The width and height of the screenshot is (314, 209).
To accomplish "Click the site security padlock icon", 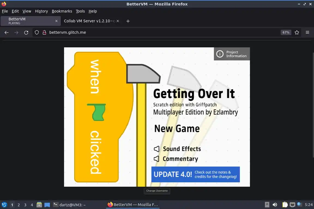I will 44,32.
